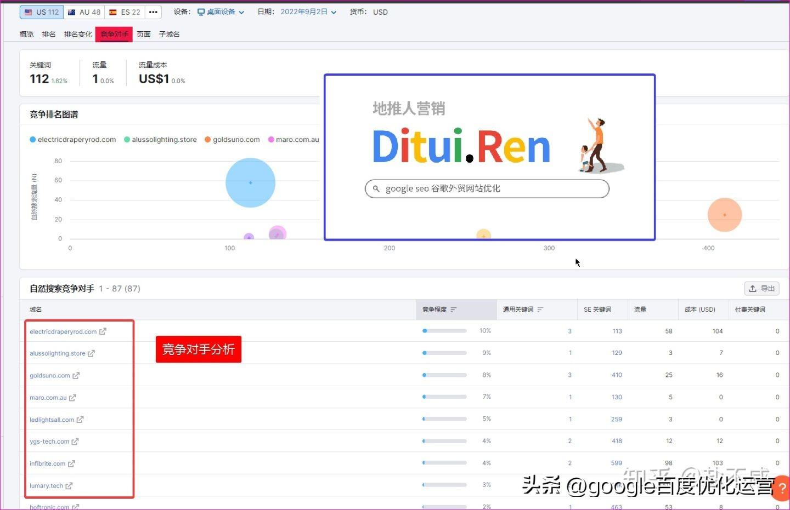Click the orange bubble near 400
The image size is (790, 510).
(725, 215)
